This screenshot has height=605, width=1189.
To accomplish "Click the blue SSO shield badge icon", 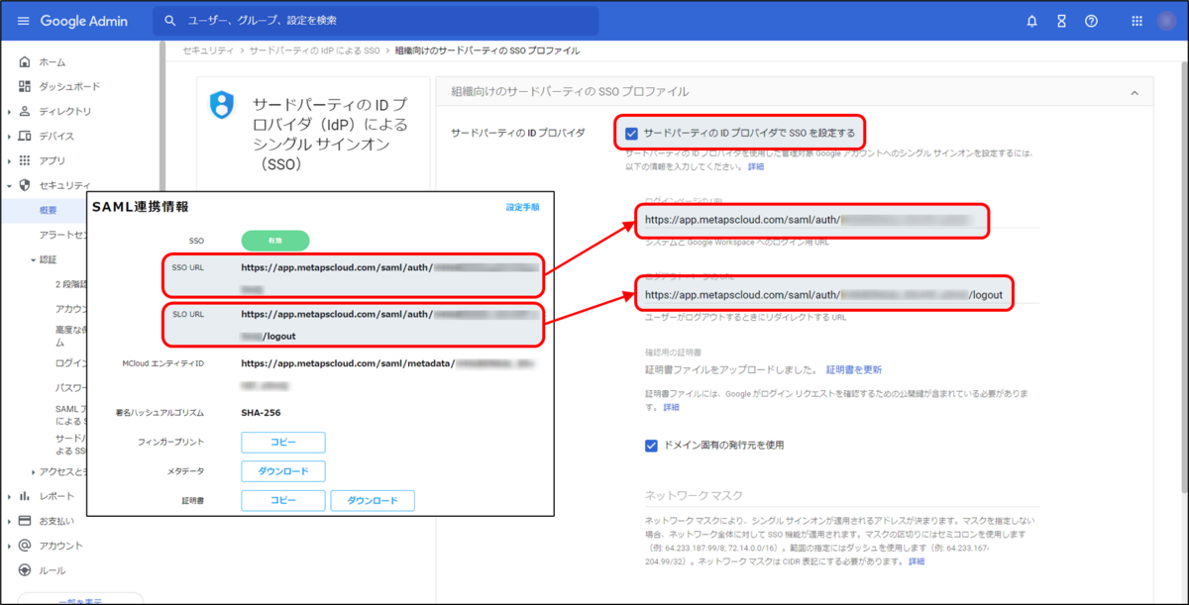I will click(x=222, y=105).
